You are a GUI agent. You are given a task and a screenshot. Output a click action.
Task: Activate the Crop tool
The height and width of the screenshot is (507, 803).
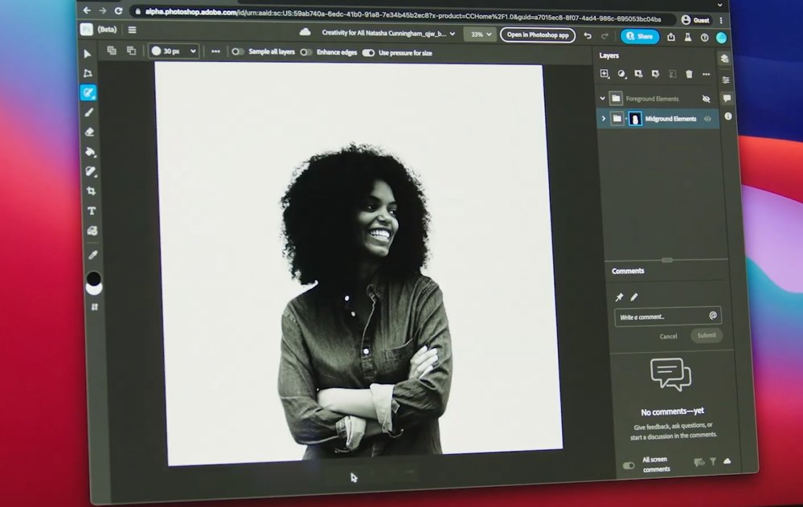pyautogui.click(x=91, y=191)
